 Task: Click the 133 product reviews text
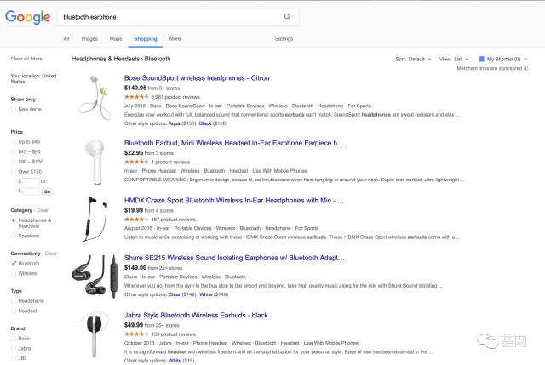click(x=174, y=334)
